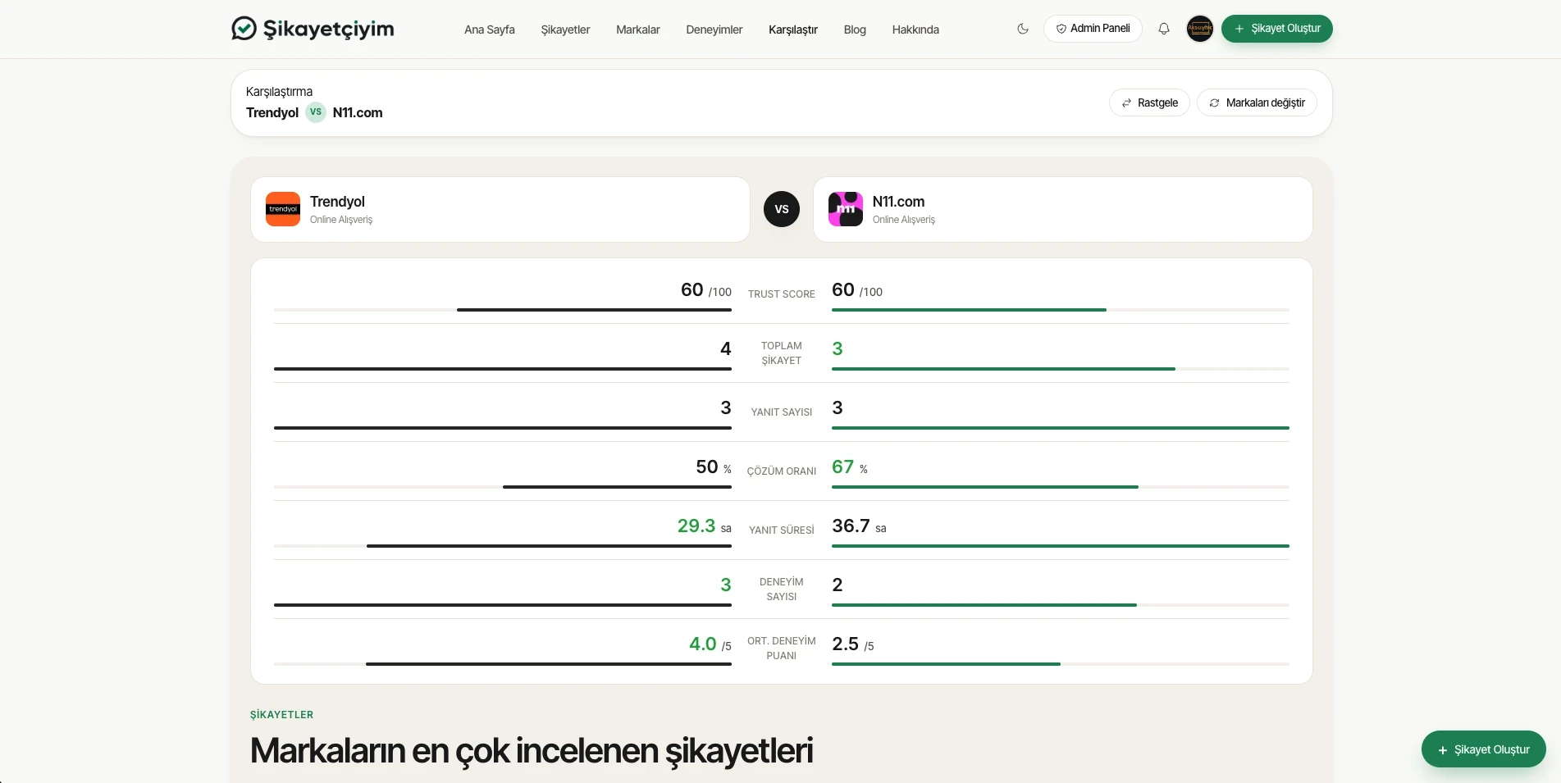
Task: Click the small green VS badge
Action: pyautogui.click(x=316, y=112)
